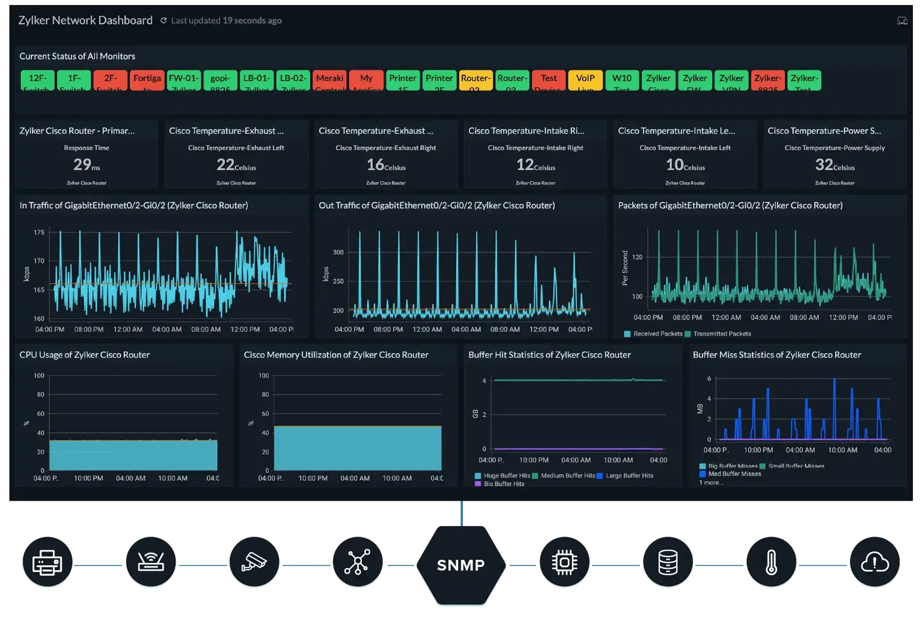The width and height of the screenshot is (922, 624).
Task: Select the thermometer temperature icon
Action: coord(771,562)
